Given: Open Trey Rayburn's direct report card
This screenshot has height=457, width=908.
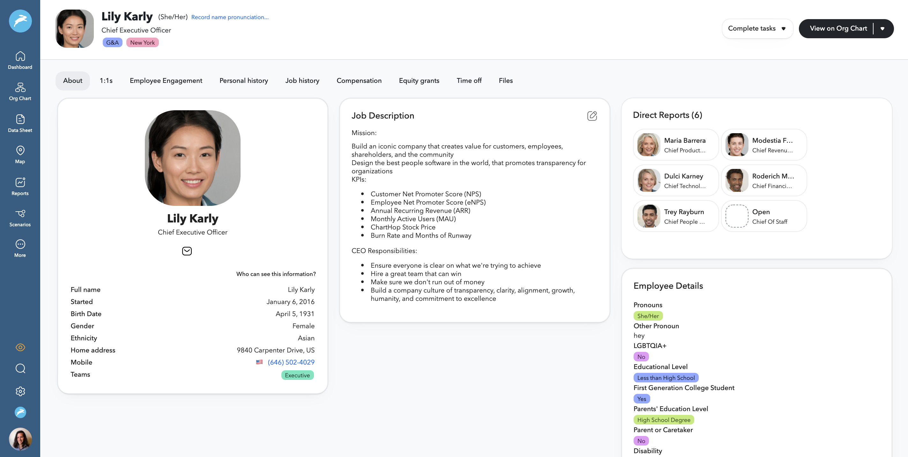Looking at the screenshot, I should (x=675, y=216).
